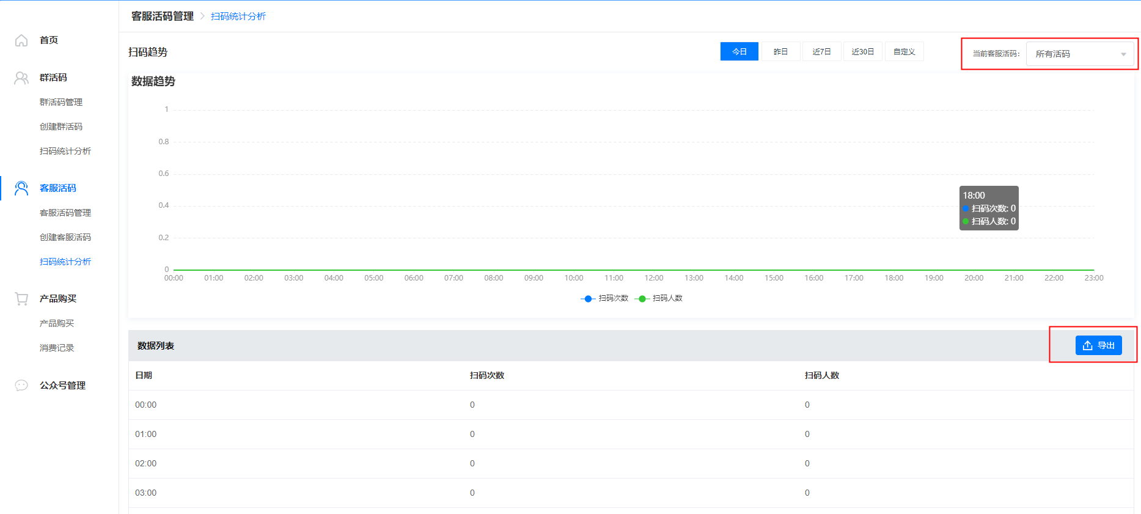The image size is (1141, 514).
Task: Open the 所有活码 select box
Action: click(x=1080, y=54)
